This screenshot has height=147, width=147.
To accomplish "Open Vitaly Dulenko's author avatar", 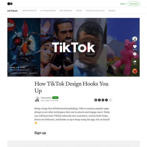I will [37, 99].
